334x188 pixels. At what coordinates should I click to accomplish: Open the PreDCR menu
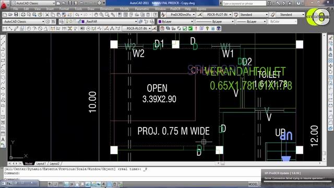click(x=175, y=9)
